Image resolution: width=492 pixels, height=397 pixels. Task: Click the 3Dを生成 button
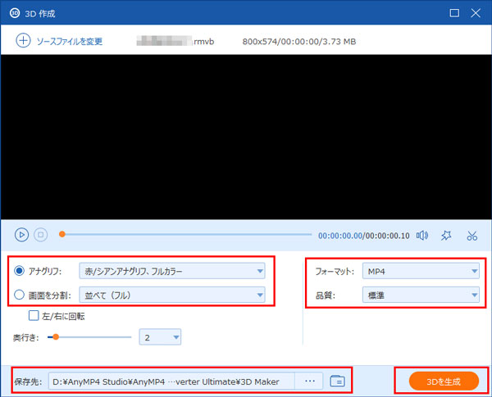coord(444,381)
